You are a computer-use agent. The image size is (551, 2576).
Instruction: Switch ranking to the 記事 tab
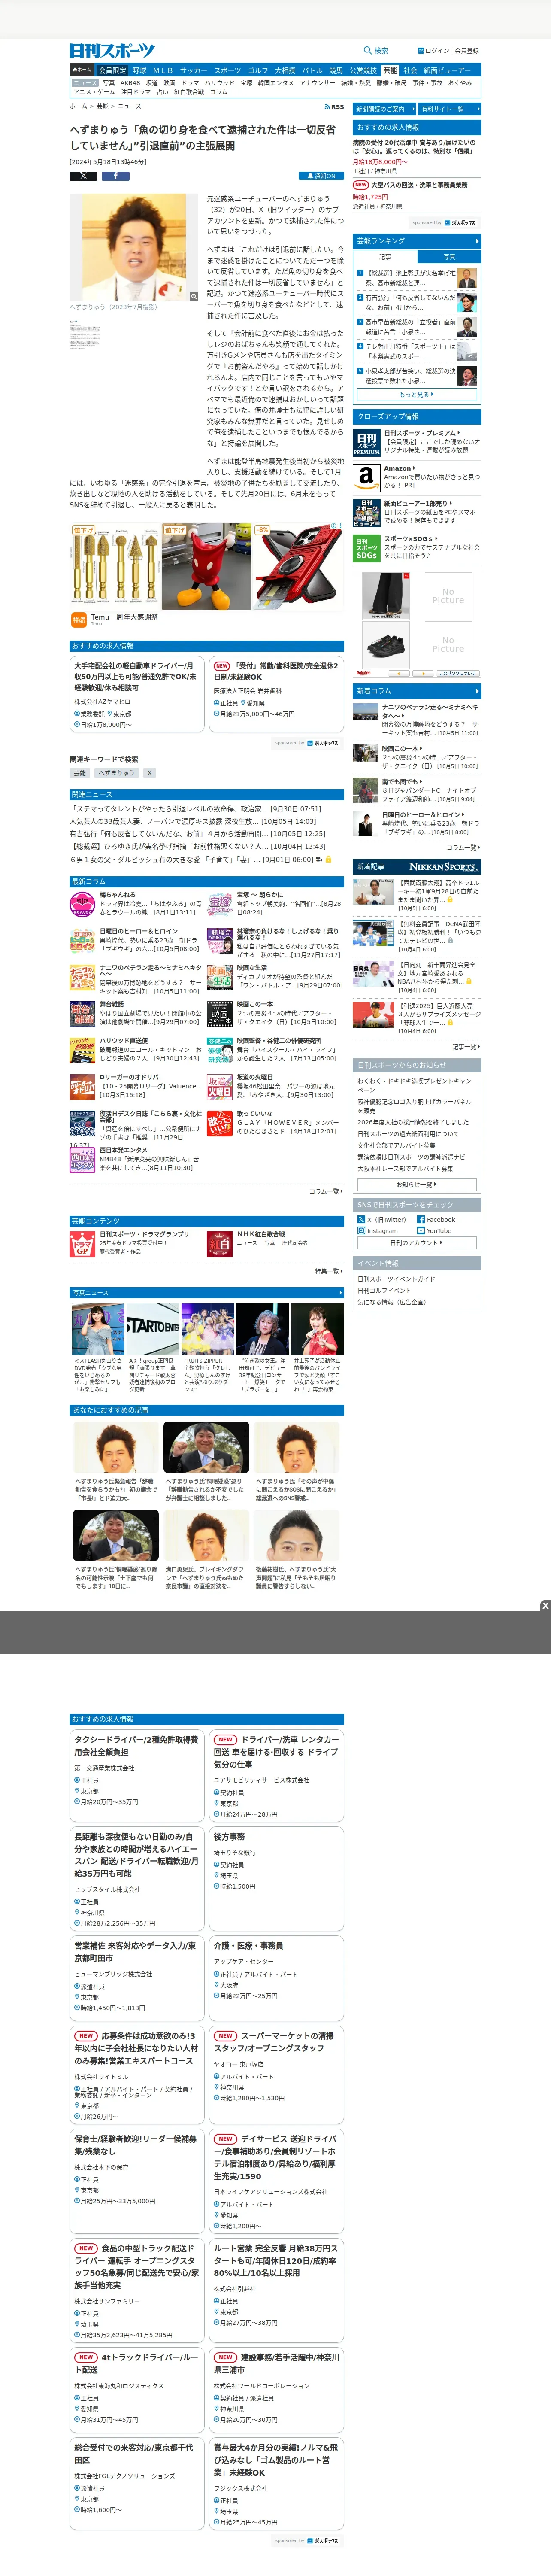tap(385, 257)
